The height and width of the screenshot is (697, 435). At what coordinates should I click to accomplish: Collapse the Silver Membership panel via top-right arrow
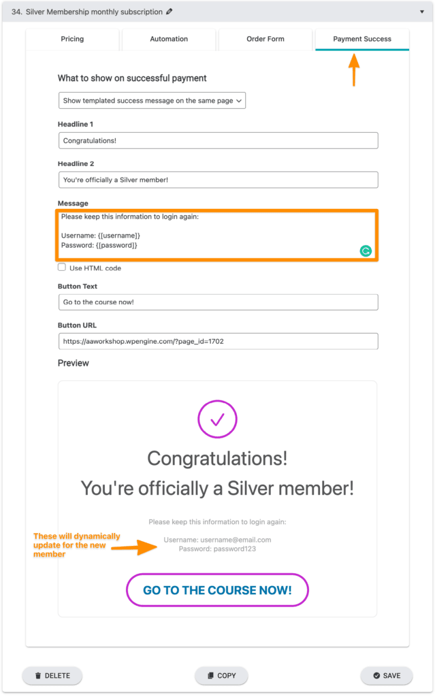[423, 11]
